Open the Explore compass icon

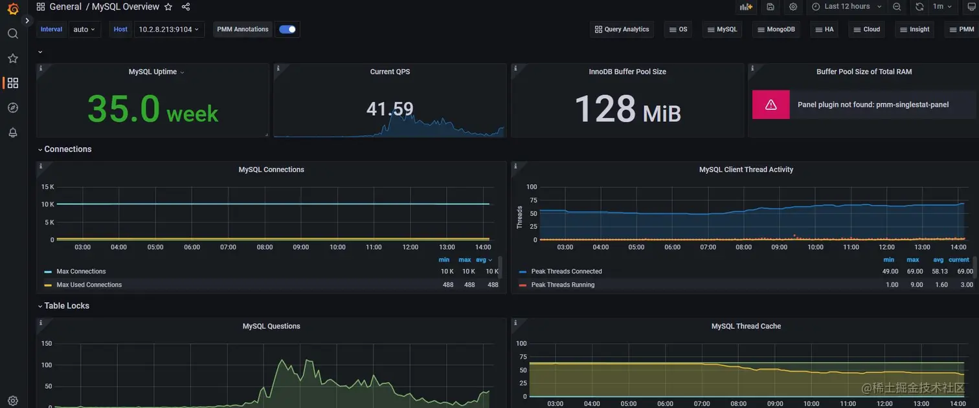(x=13, y=107)
